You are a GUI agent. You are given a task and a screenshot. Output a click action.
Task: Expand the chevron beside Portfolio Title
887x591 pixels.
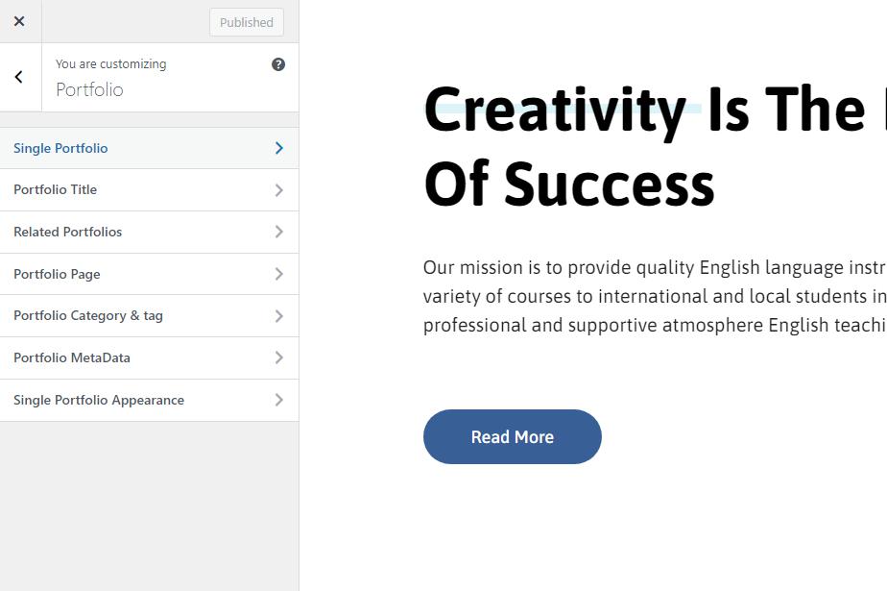tap(279, 190)
